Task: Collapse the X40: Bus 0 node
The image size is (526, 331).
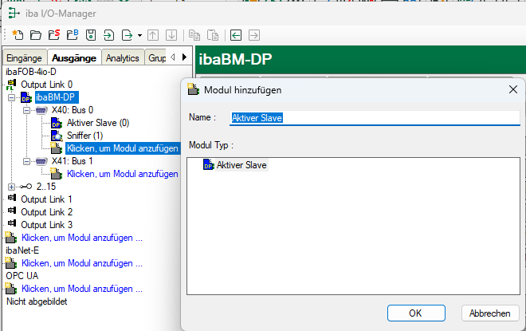Action: pos(27,110)
